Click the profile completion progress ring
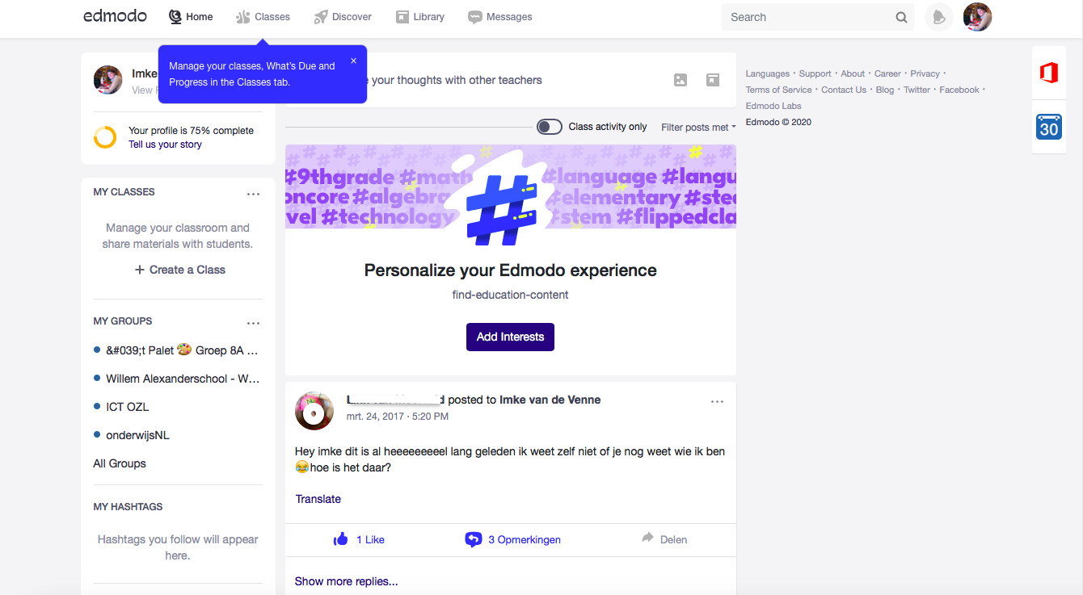 105,137
